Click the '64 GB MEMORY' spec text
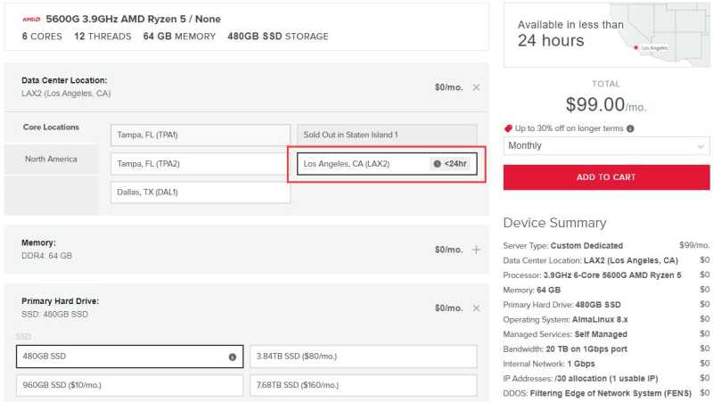 click(x=179, y=37)
